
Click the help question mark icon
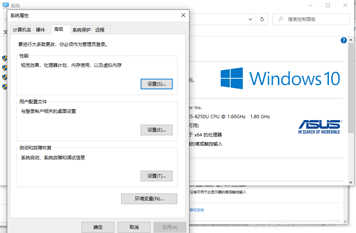pyautogui.click(x=344, y=40)
